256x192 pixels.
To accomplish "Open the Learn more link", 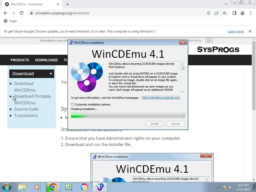I will coord(236,31).
